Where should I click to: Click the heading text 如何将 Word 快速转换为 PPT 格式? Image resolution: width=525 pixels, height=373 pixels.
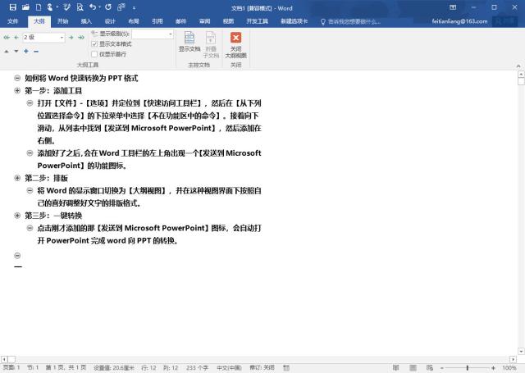[x=81, y=78]
